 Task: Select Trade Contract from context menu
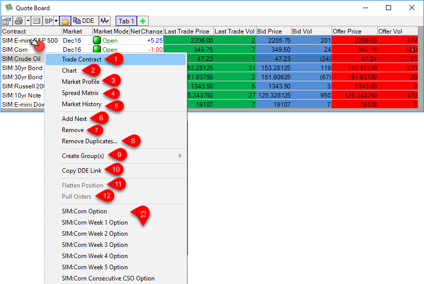point(82,59)
